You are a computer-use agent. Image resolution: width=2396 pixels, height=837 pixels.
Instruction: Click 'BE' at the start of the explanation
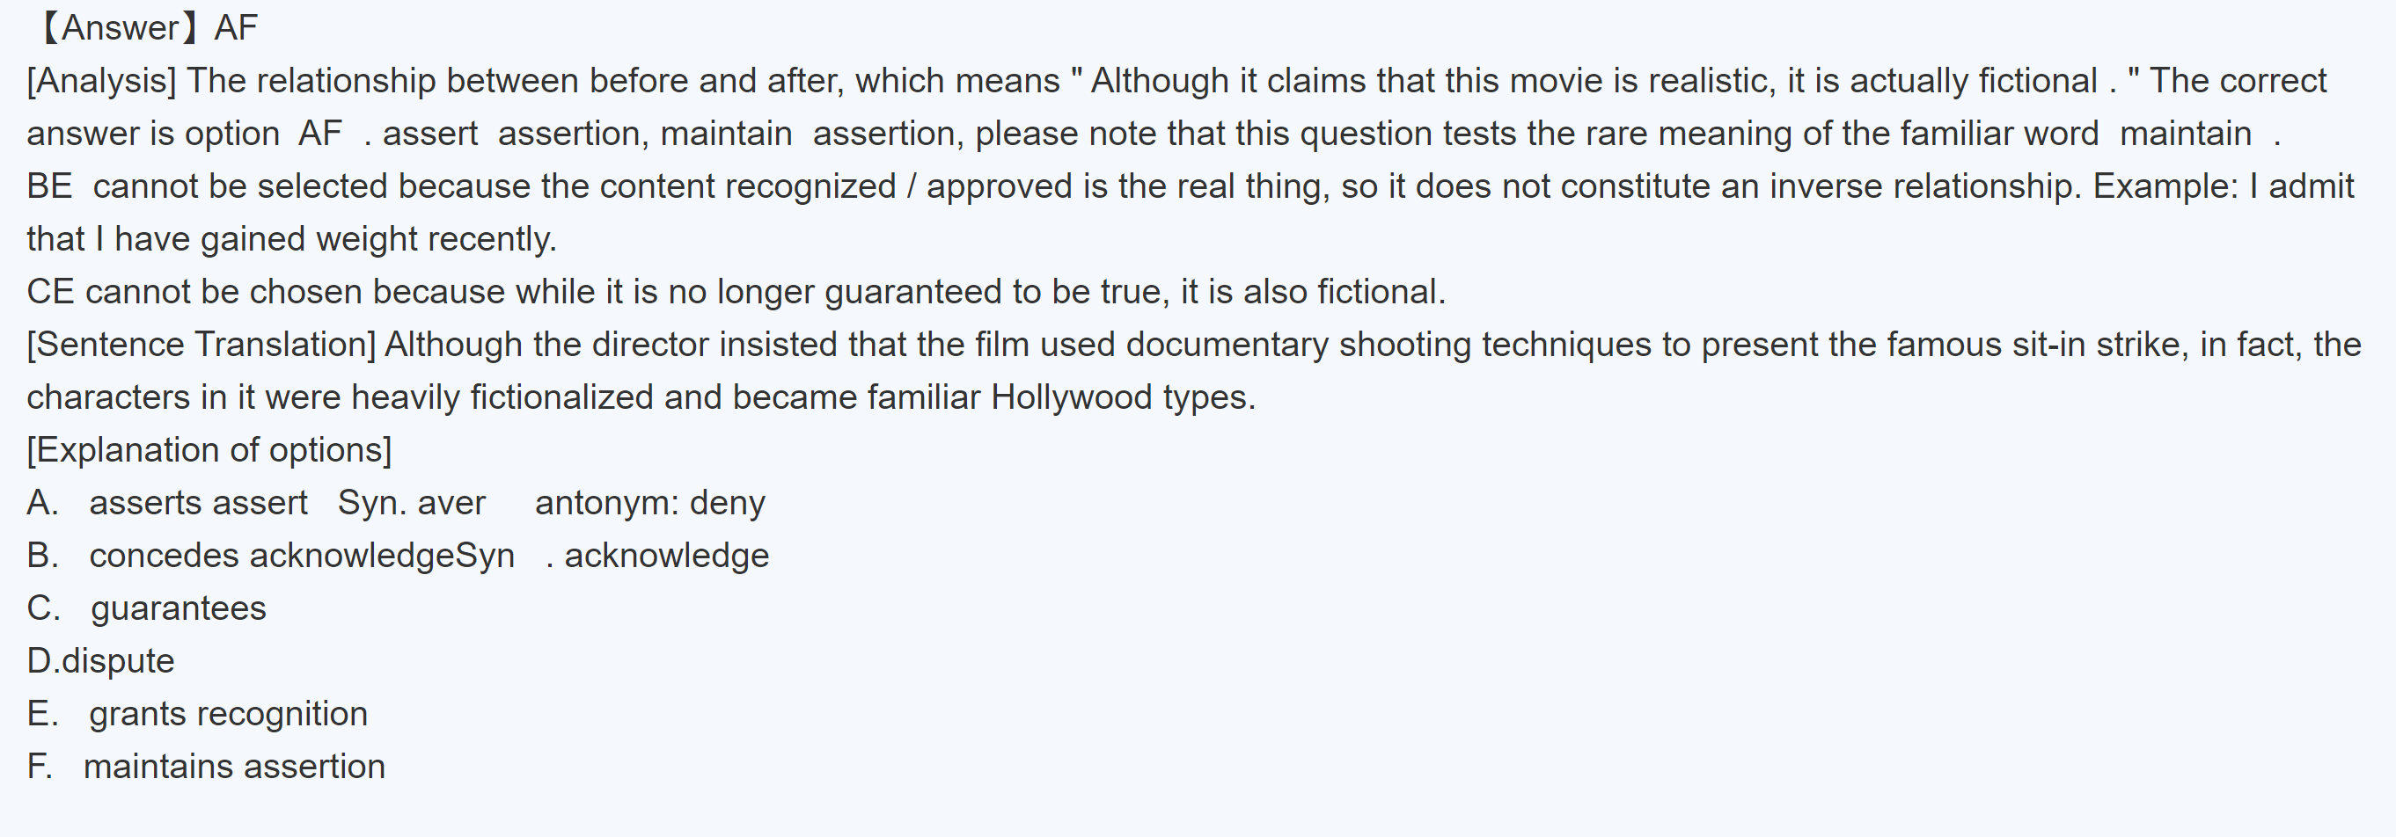[x=48, y=186]
